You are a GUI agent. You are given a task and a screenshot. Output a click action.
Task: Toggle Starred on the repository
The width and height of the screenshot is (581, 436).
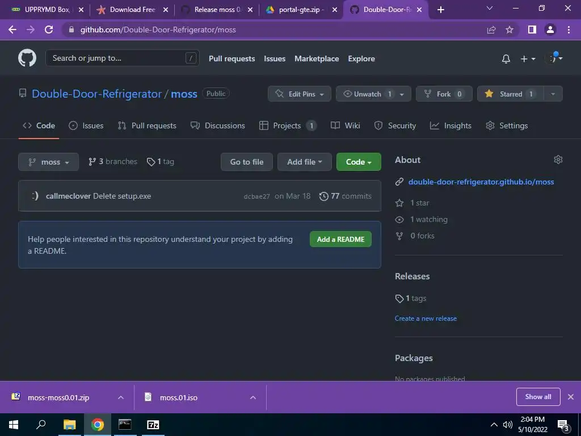511,94
